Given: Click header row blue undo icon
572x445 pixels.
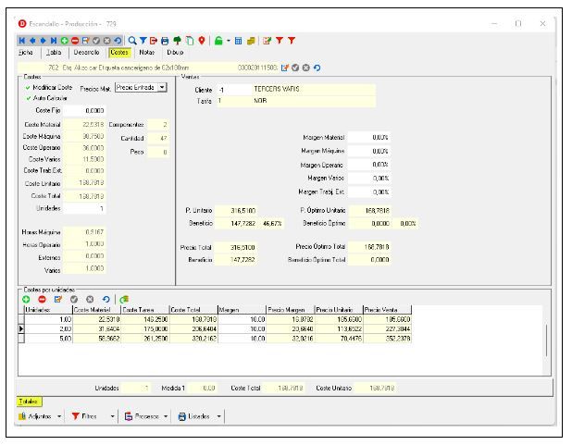Looking at the screenshot, I should tap(317, 68).
